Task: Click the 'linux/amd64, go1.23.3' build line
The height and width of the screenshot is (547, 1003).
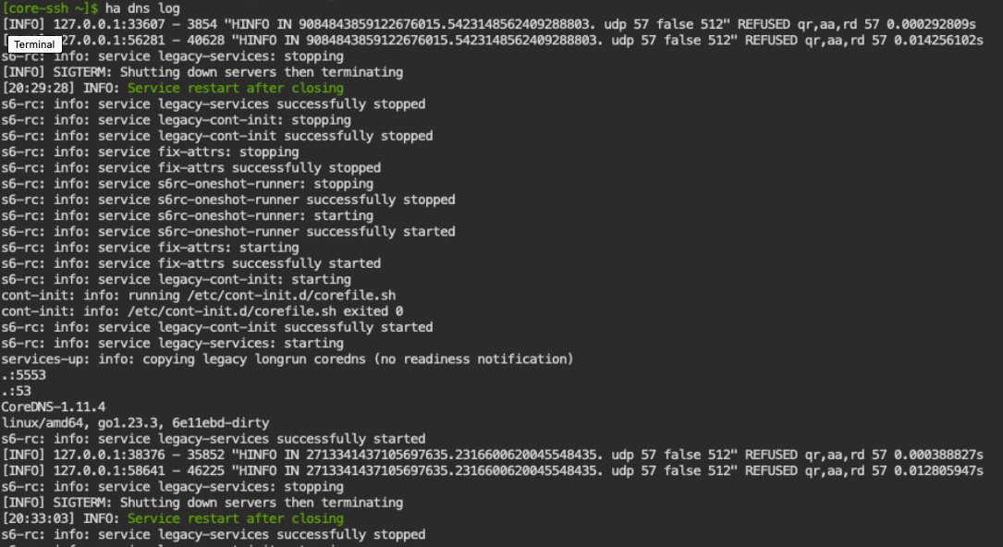Action: [x=135, y=423]
